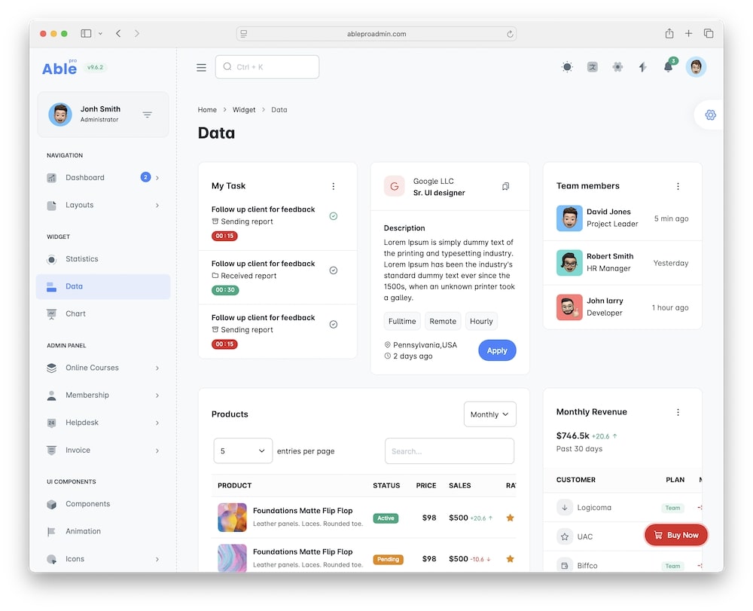
Task: Select Chart in the Widget section
Action: (x=75, y=313)
